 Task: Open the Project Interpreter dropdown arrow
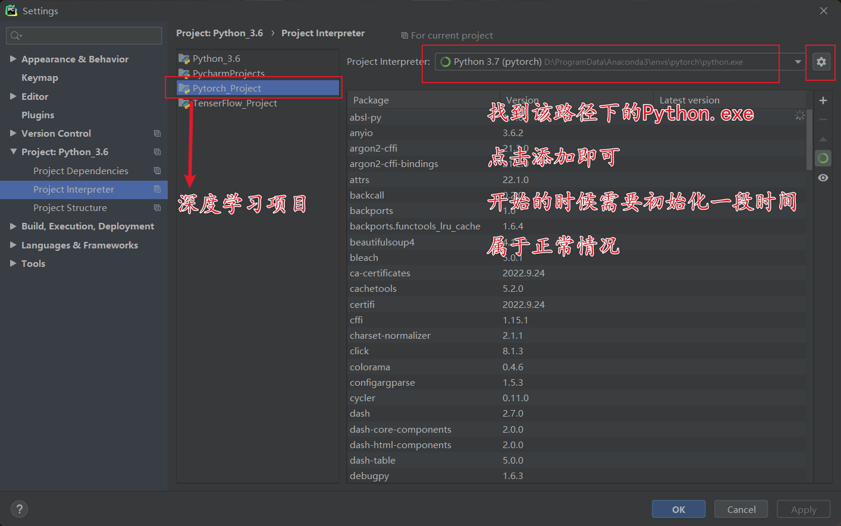click(x=798, y=62)
